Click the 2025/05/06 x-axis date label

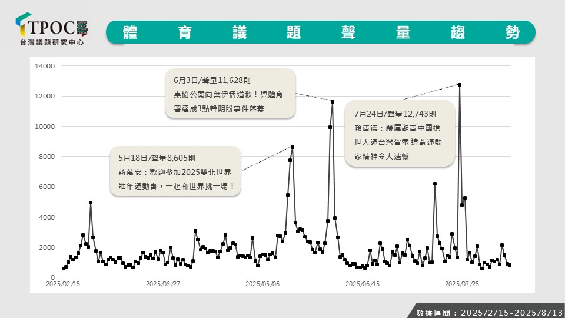(x=262, y=284)
